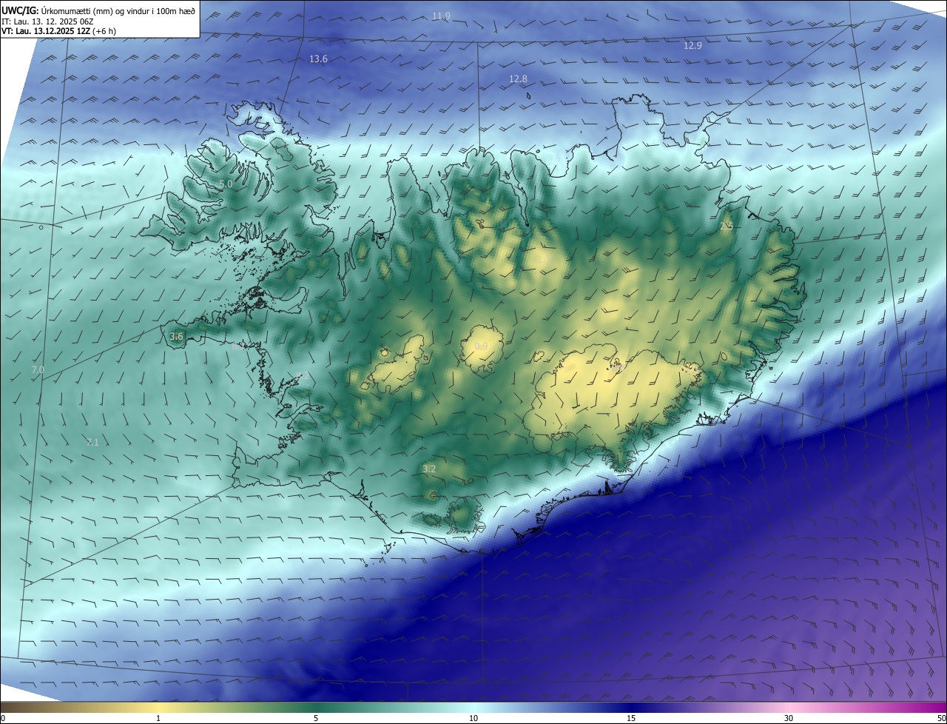The width and height of the screenshot is (947, 724).
Task: Click the "VT: Lau. 13.12.2025 12Z (+6 h)" line
Action: [x=58, y=31]
